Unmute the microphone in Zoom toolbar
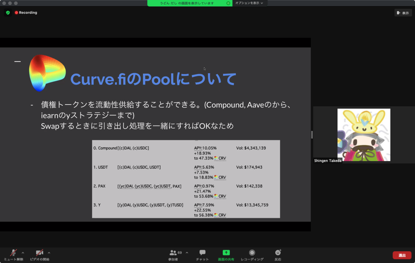This screenshot has width=415, height=263. pyautogui.click(x=13, y=255)
